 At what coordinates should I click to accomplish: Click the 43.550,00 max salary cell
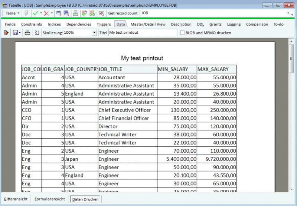(x=217, y=175)
